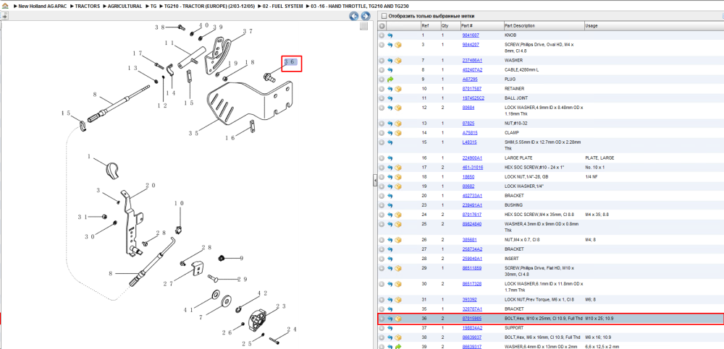The image size is (724, 349).
Task: Click the blue arrow icon in BUSHING row
Action: click(390, 205)
